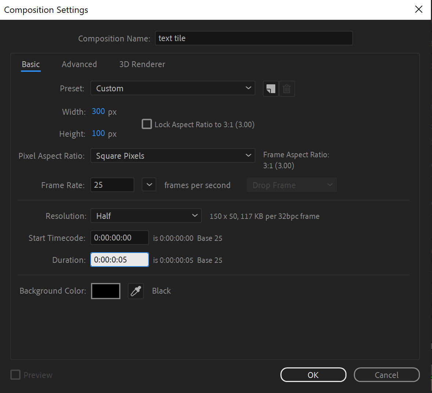Screen dimensions: 432x393
Task: Click the Height value 100
Action: pyautogui.click(x=98, y=133)
